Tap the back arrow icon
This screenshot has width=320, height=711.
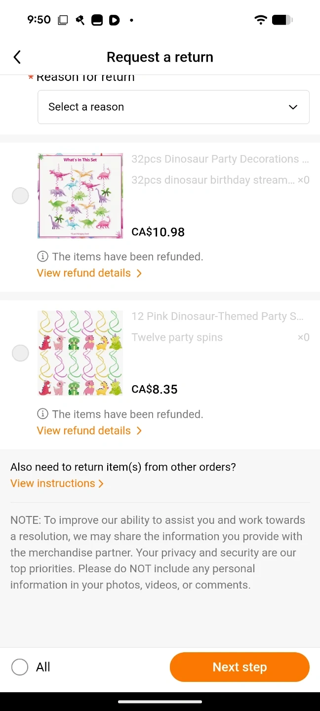(17, 57)
